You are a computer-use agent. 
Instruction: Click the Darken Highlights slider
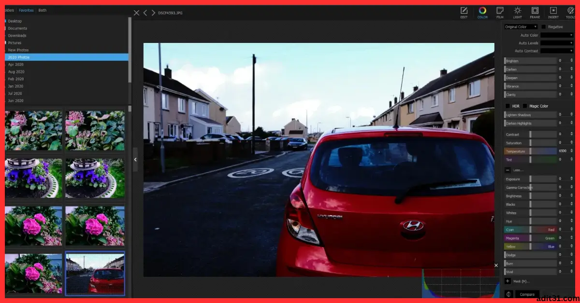click(530, 123)
